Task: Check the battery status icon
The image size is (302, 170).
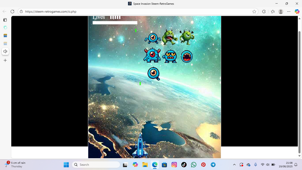Action: (x=273, y=165)
